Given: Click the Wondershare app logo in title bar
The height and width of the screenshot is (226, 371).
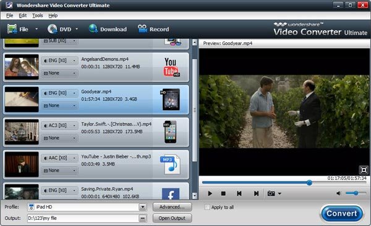Looking at the screenshot, I should coord(9,5).
